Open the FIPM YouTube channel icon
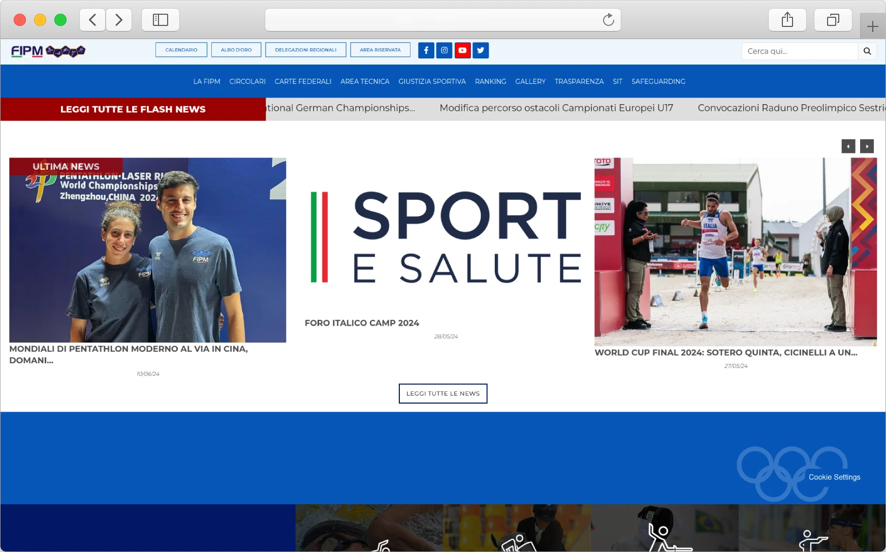The width and height of the screenshot is (886, 552). [x=462, y=50]
